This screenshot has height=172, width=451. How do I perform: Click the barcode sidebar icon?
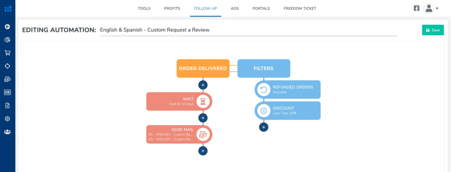coord(7,92)
